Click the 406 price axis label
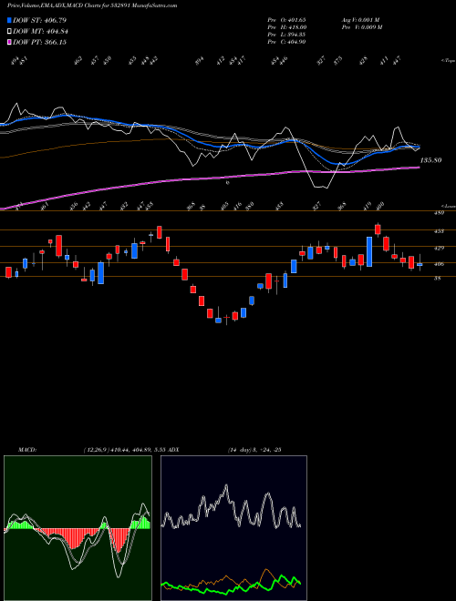 [439, 264]
